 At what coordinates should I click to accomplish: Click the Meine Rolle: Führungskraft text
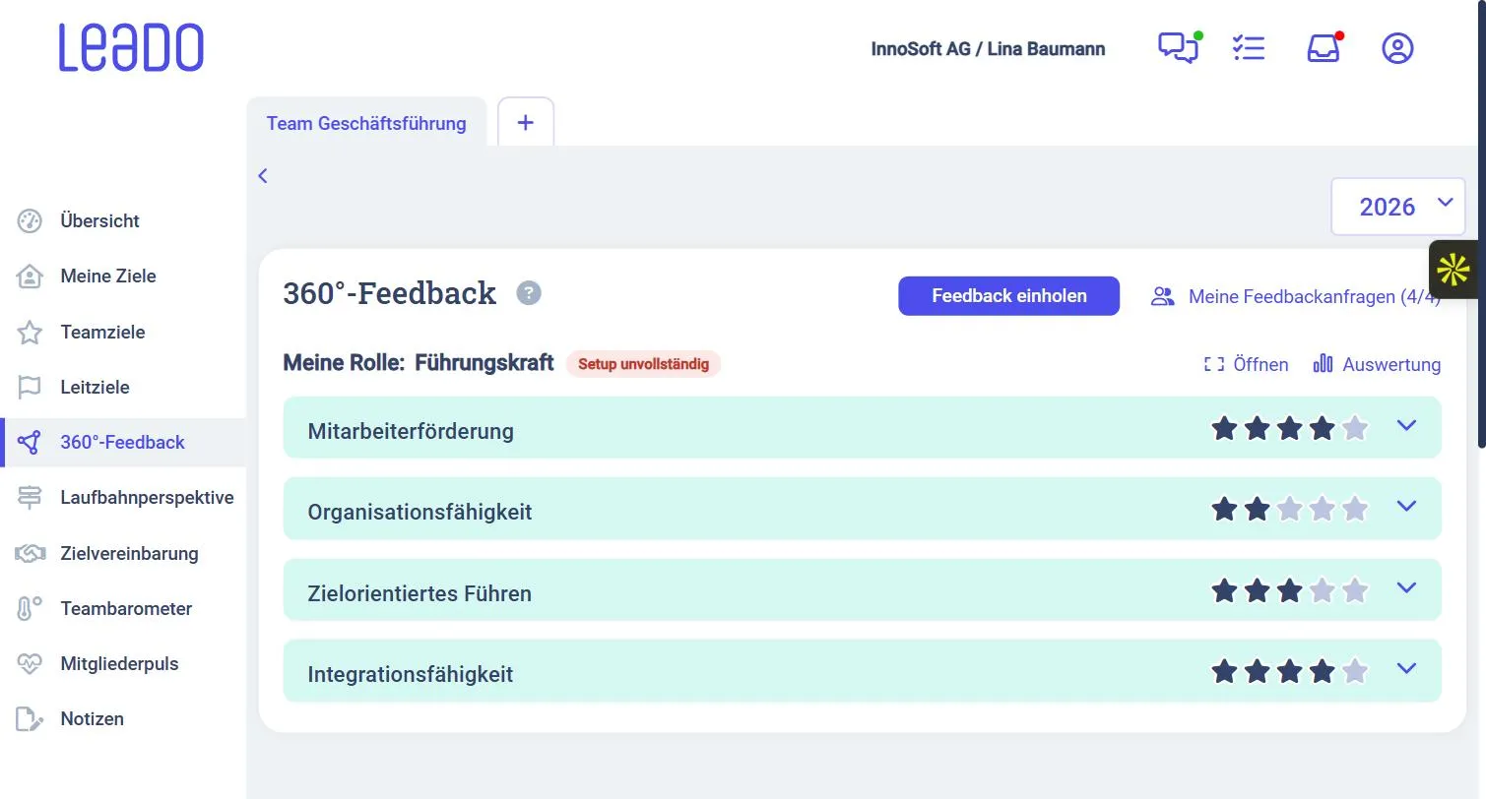tap(419, 363)
